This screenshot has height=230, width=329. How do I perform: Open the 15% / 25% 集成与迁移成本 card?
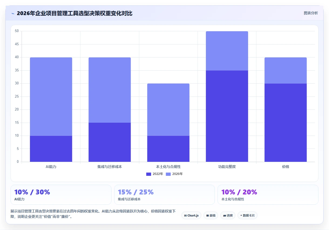(164, 195)
